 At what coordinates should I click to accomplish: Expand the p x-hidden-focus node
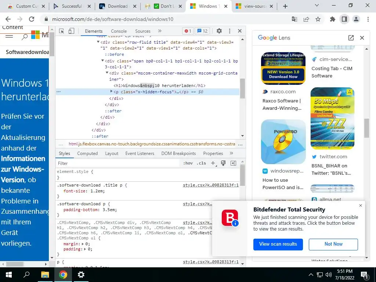[x=111, y=91]
